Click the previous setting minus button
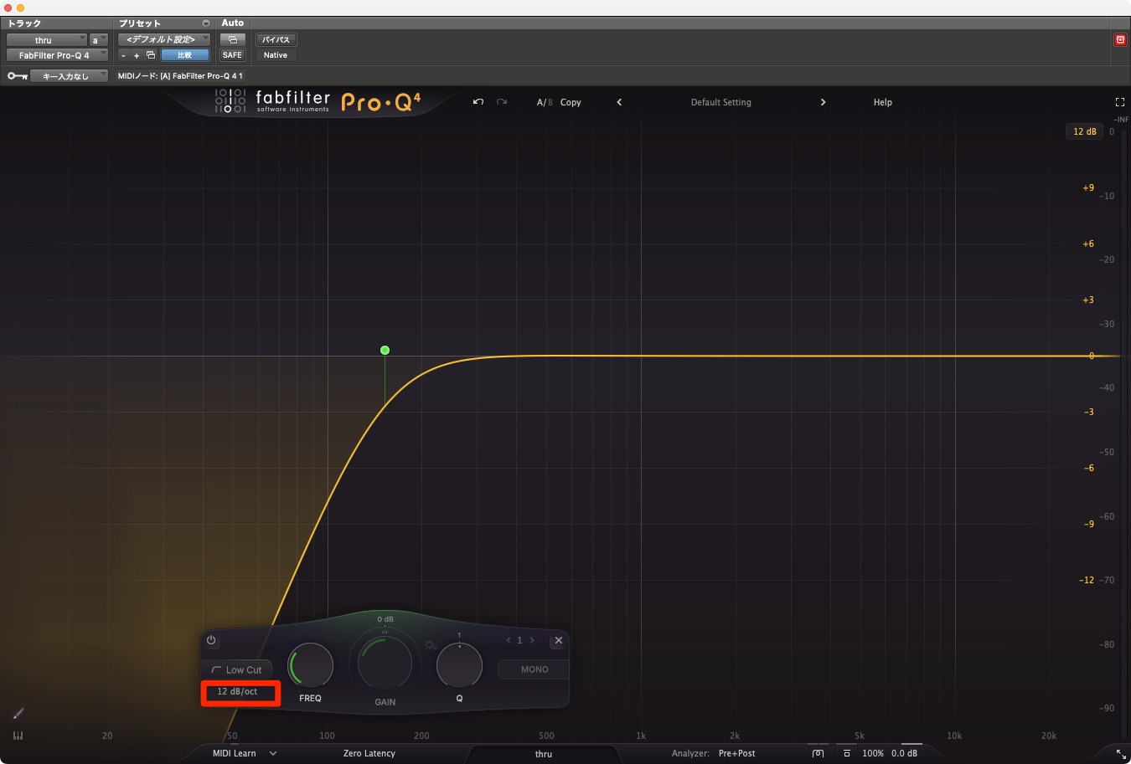Image resolution: width=1131 pixels, height=764 pixels. [x=123, y=55]
